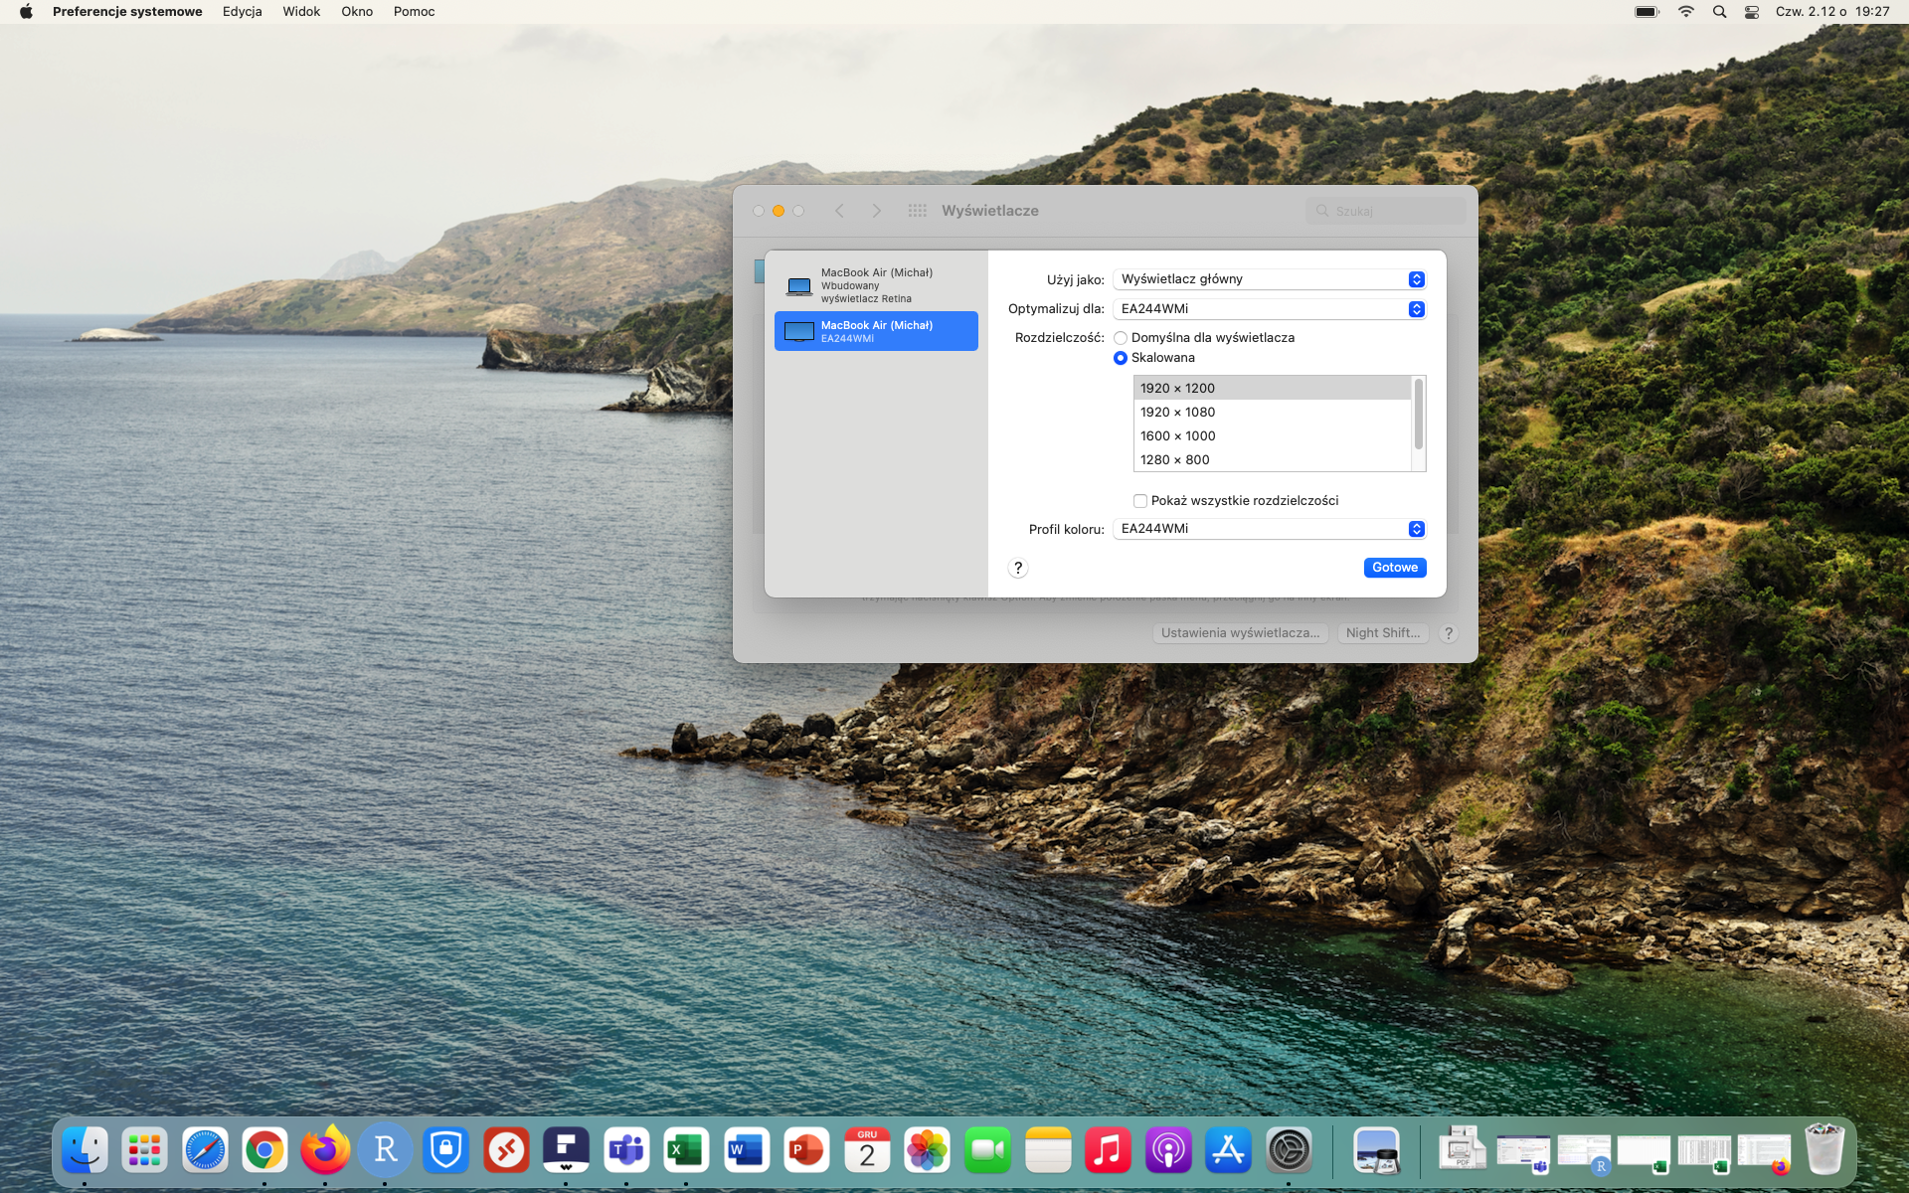
Task: Expand the 'Optymalizuj dla' dropdown
Action: click(1270, 309)
